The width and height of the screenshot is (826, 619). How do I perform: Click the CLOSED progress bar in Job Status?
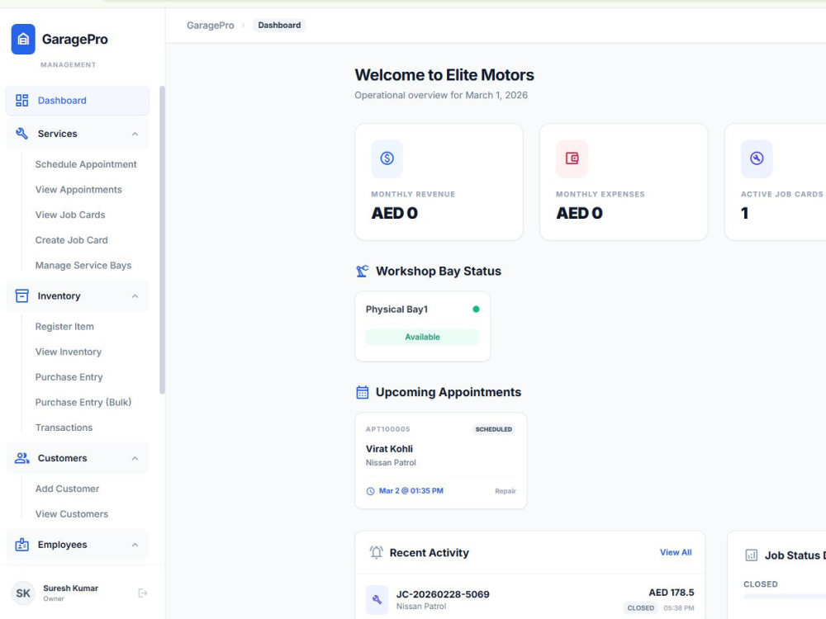[785, 597]
